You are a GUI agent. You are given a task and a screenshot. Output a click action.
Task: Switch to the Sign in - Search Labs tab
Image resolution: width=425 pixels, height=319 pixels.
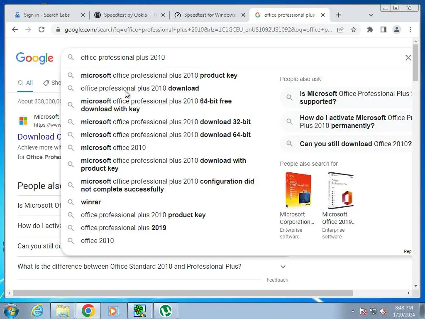pyautogui.click(x=46, y=15)
